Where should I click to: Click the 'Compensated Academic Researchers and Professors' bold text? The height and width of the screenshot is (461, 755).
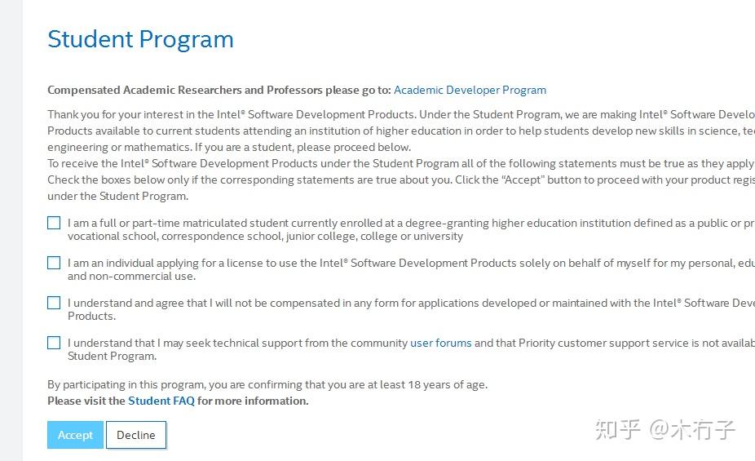point(219,90)
